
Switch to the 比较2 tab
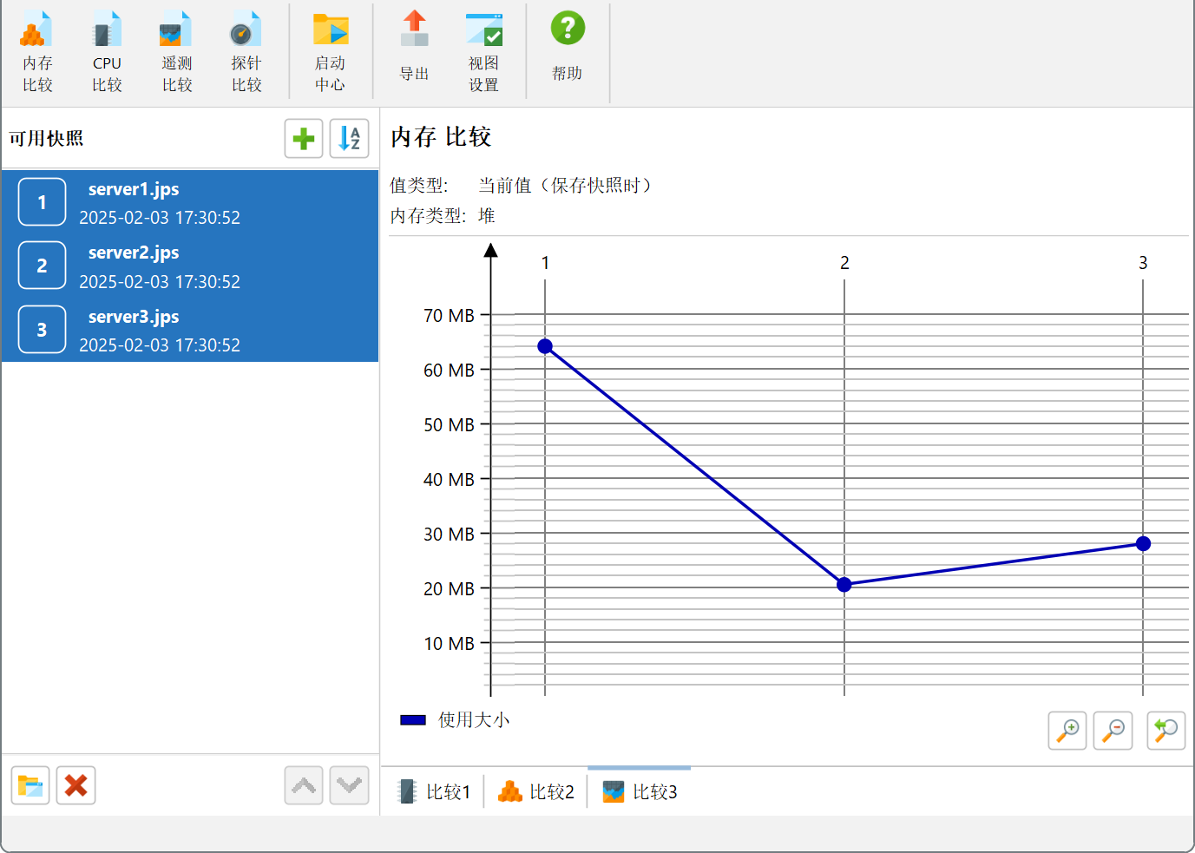click(x=535, y=791)
